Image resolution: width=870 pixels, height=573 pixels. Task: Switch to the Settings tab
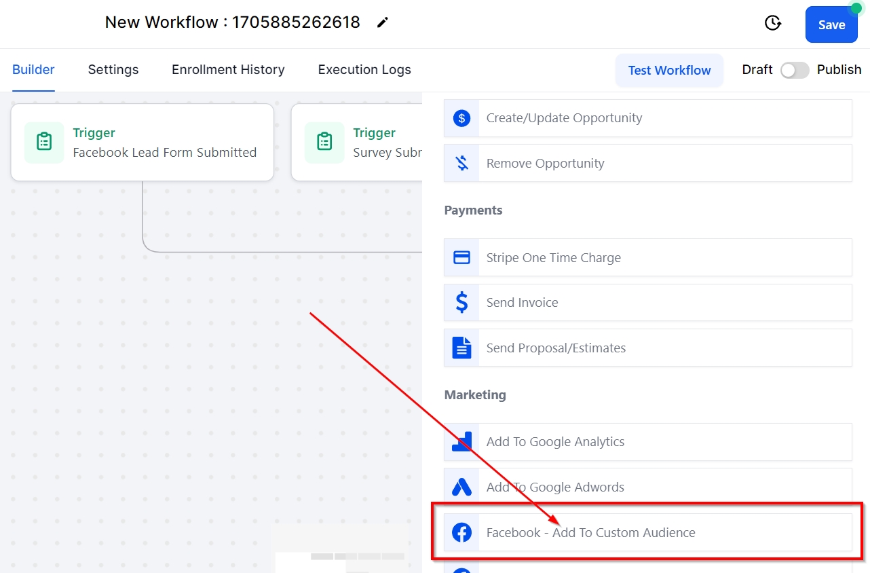point(113,70)
